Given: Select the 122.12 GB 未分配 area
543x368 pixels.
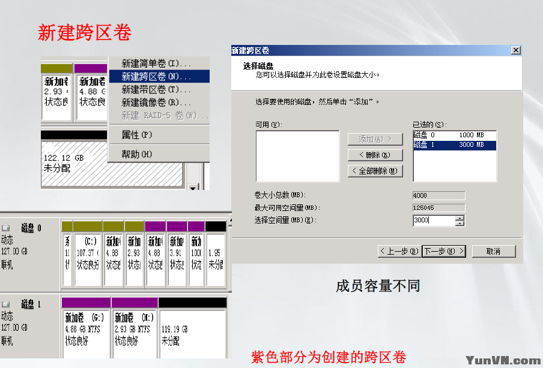Looking at the screenshot, I should coord(112,163).
